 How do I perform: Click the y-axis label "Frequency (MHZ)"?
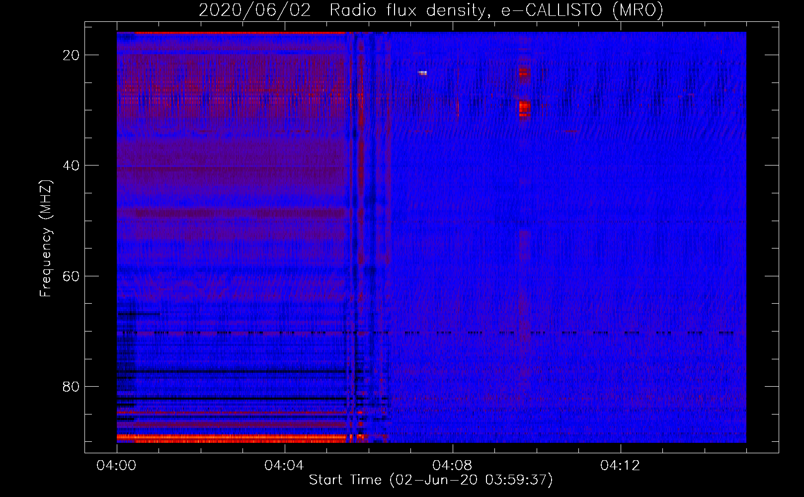coord(46,239)
